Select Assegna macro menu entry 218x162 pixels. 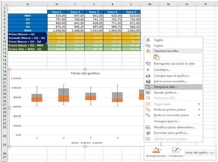(167, 121)
